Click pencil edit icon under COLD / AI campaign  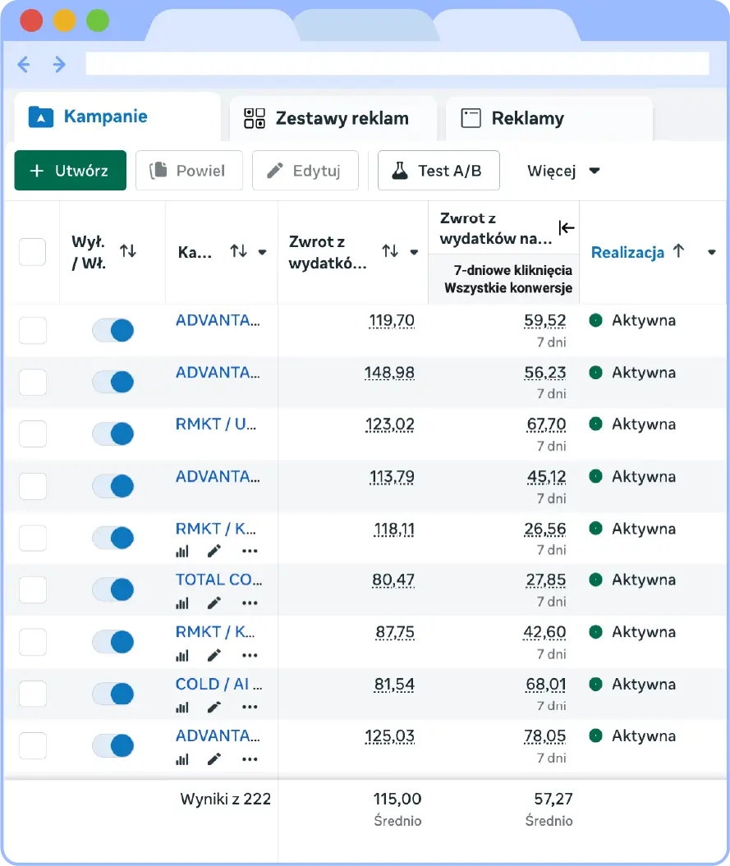(x=214, y=708)
